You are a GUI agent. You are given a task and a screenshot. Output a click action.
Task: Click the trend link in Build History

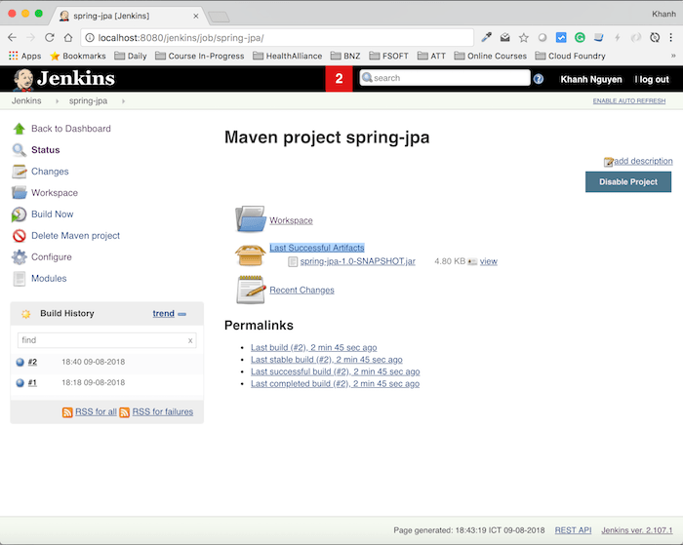(x=163, y=313)
